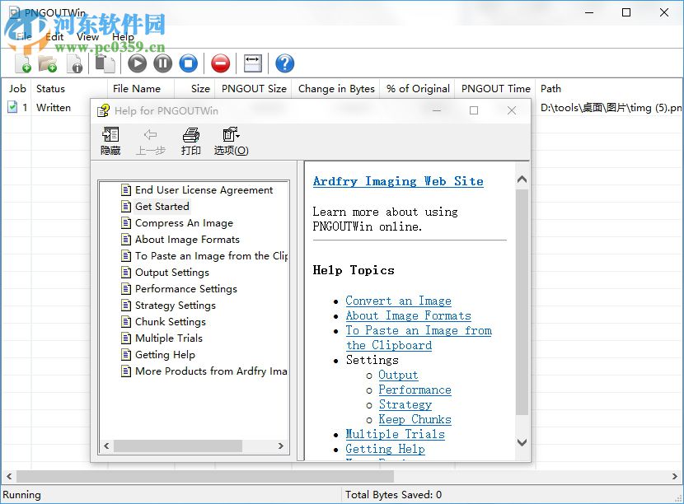
Task: Click topic tree scrollbar right arrow
Action: tap(280, 446)
